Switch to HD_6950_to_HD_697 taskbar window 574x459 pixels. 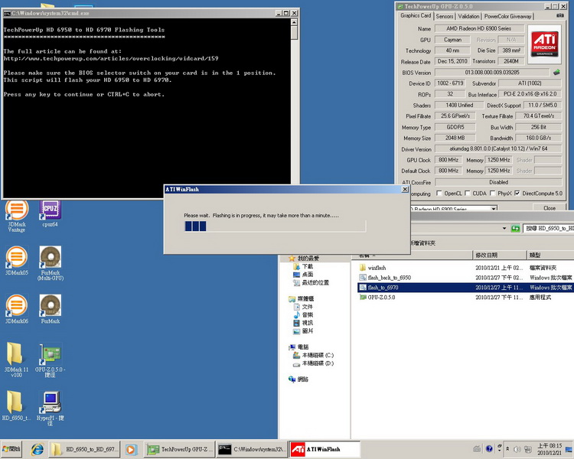pyautogui.click(x=84, y=449)
